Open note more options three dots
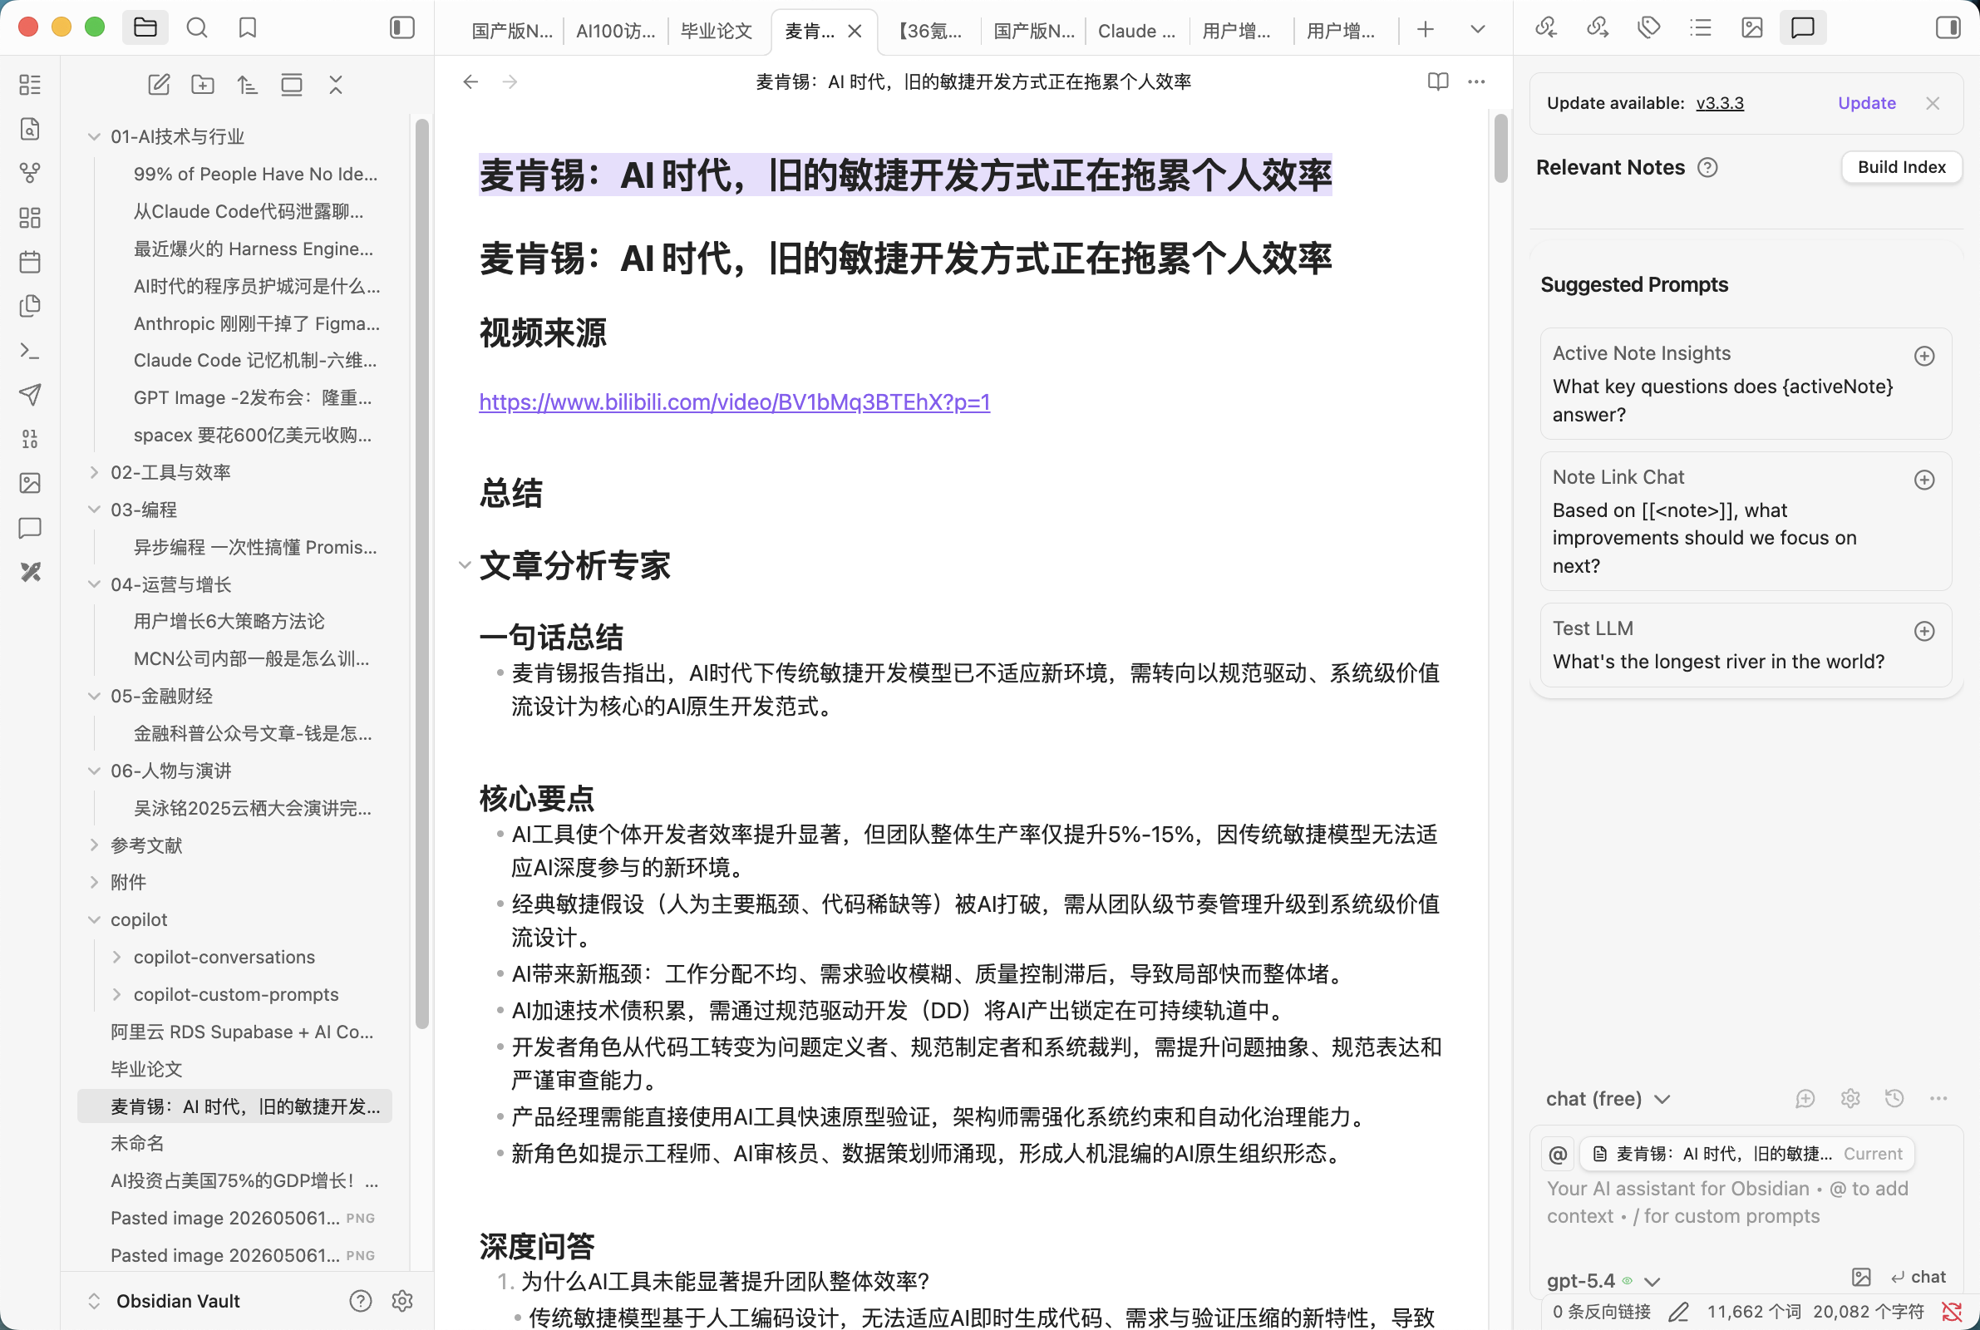The width and height of the screenshot is (1980, 1330). click(1476, 81)
